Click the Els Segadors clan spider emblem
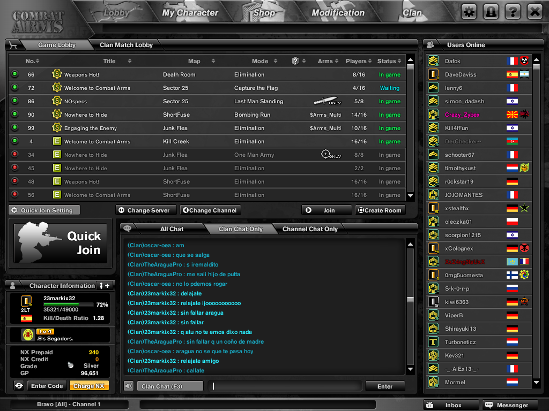 click(28, 335)
